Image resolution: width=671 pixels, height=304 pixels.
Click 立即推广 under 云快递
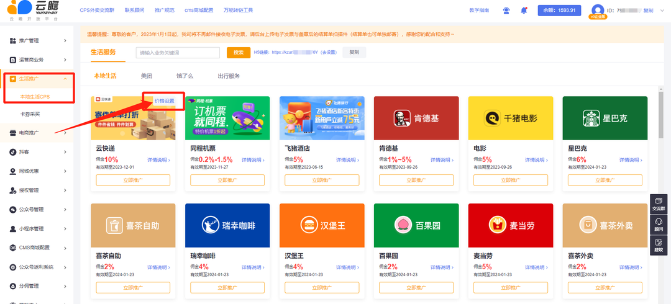tap(133, 180)
